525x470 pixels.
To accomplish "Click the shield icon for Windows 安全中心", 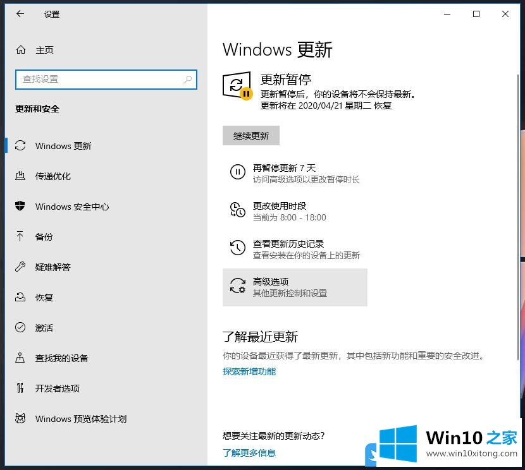I will 20,206.
